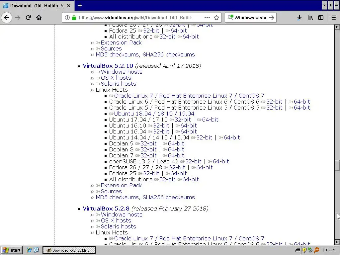
Task: Bookmark this page with the star
Action: (216, 18)
